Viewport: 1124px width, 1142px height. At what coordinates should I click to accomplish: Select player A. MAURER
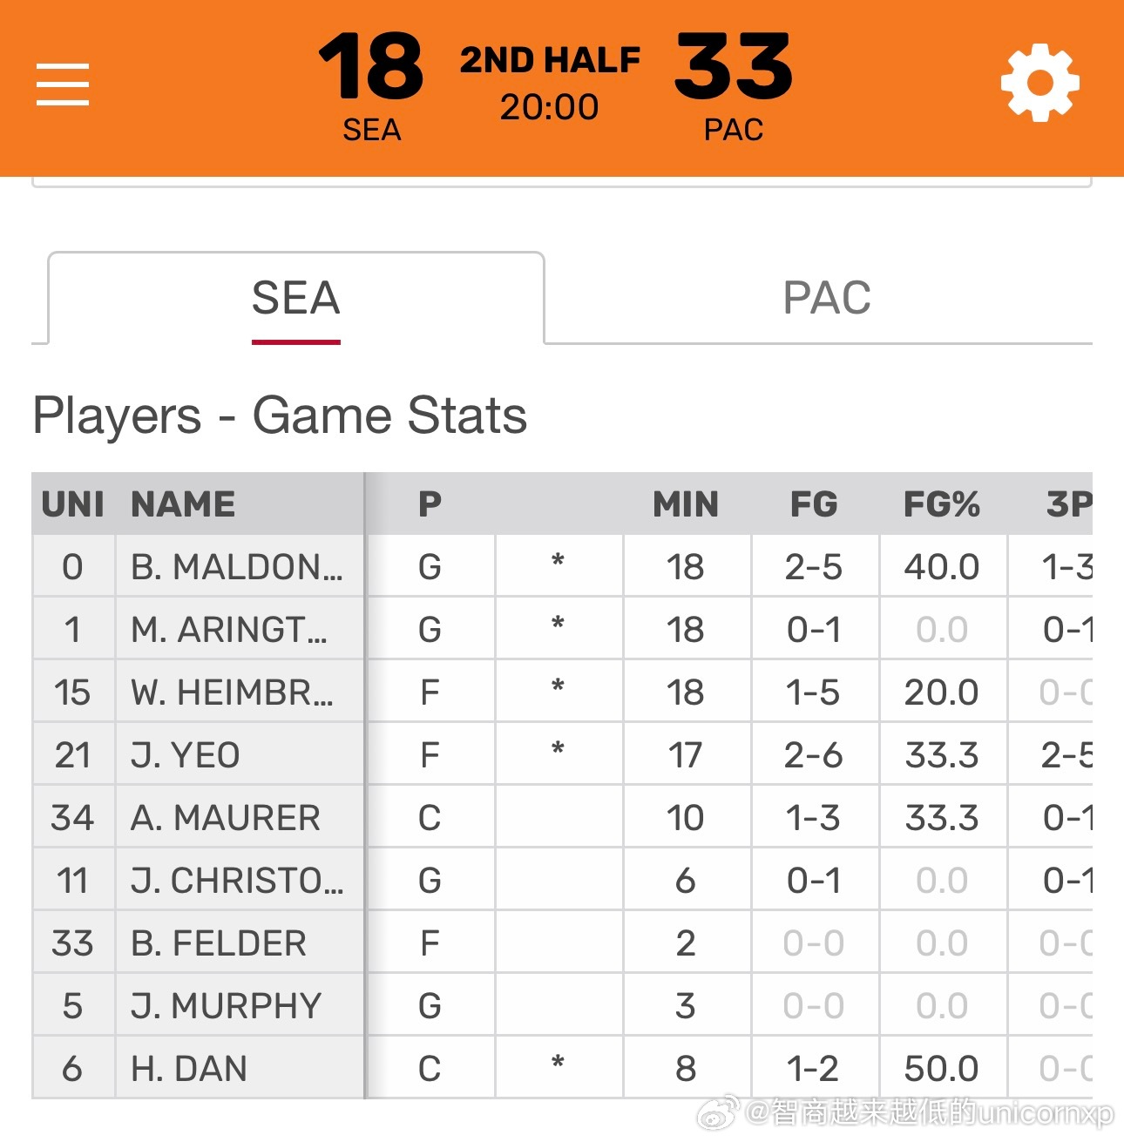point(226,818)
